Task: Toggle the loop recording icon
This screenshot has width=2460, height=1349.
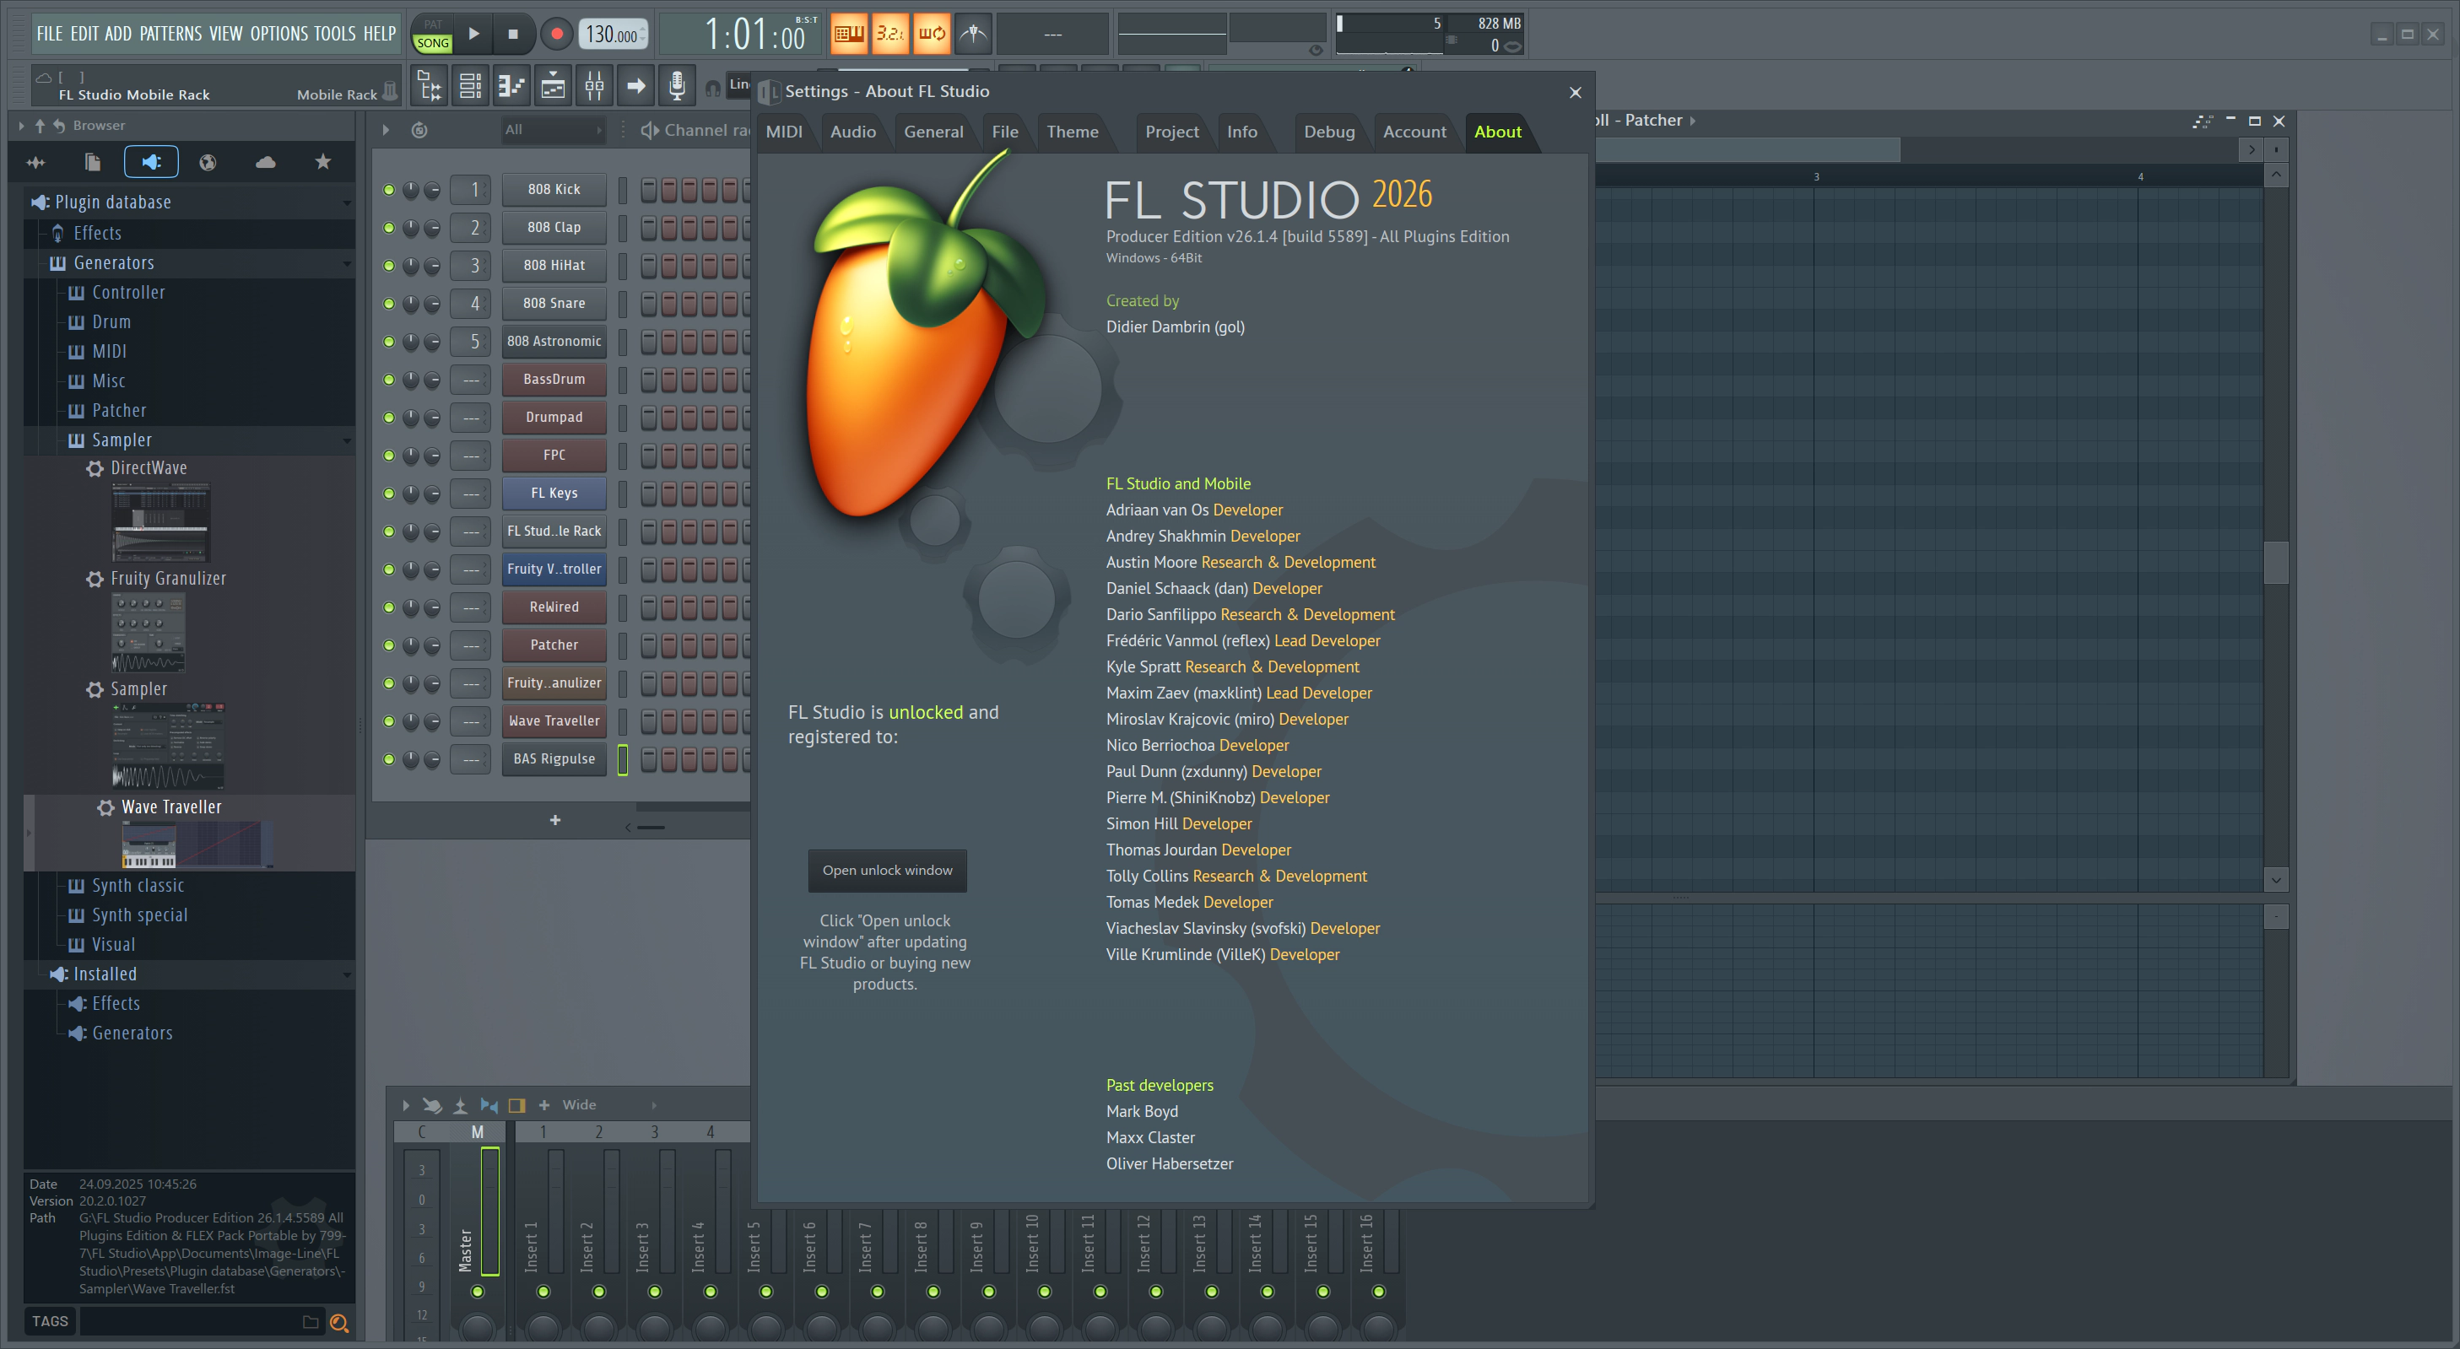Action: (931, 35)
